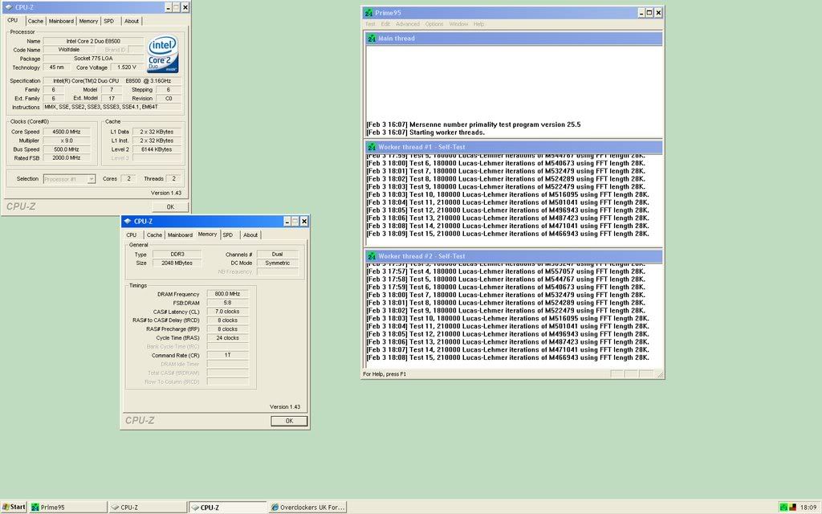The width and height of the screenshot is (822, 514).
Task: Click the DRAM Frequency value field
Action: (x=228, y=294)
